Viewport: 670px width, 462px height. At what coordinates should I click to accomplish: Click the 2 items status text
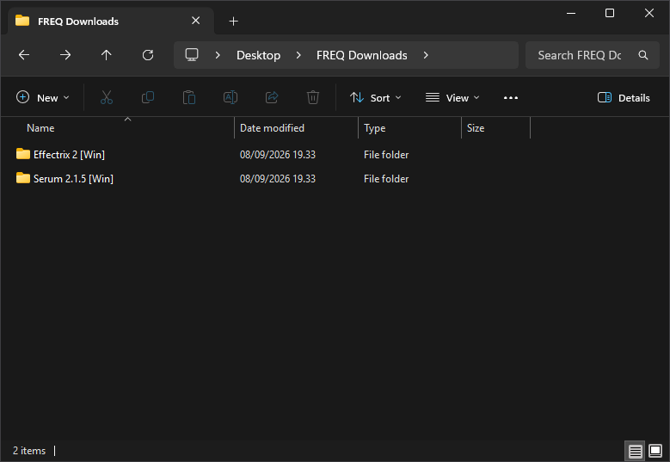point(29,451)
